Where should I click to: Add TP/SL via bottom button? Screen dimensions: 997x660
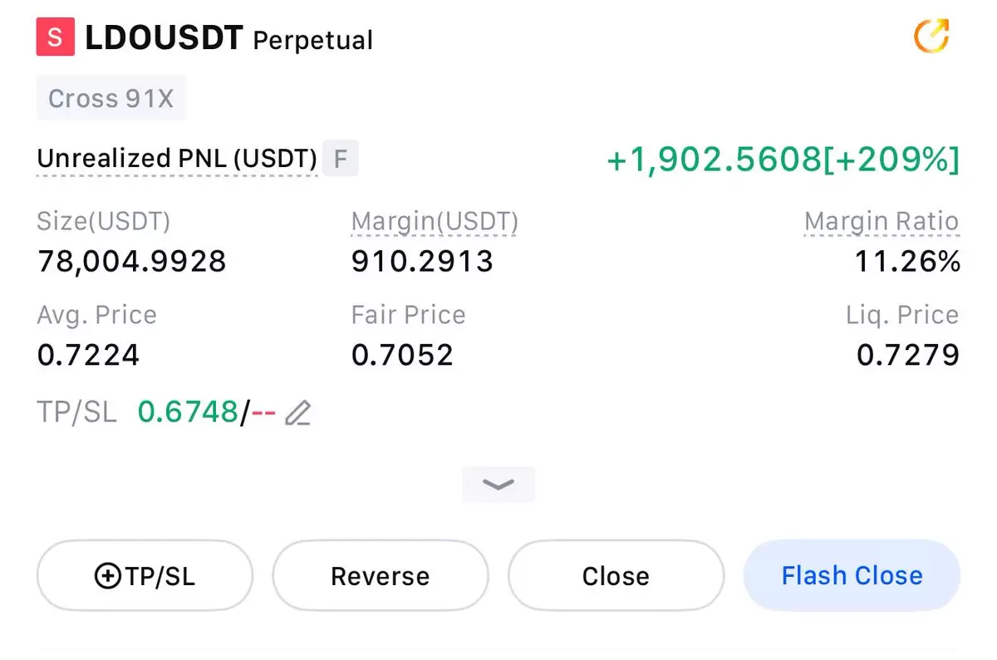pyautogui.click(x=145, y=576)
